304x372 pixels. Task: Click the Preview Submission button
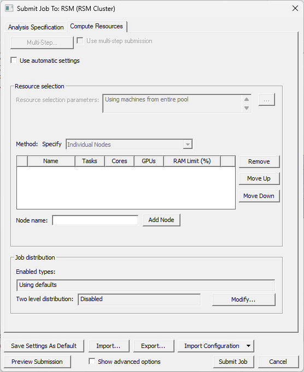(37, 362)
